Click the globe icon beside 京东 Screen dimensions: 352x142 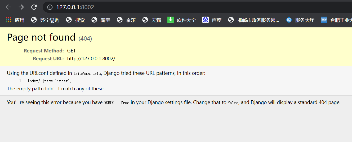tap(120, 20)
